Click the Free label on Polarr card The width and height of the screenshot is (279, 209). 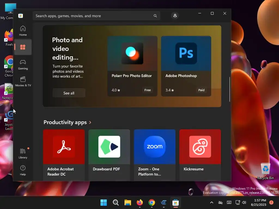click(147, 90)
